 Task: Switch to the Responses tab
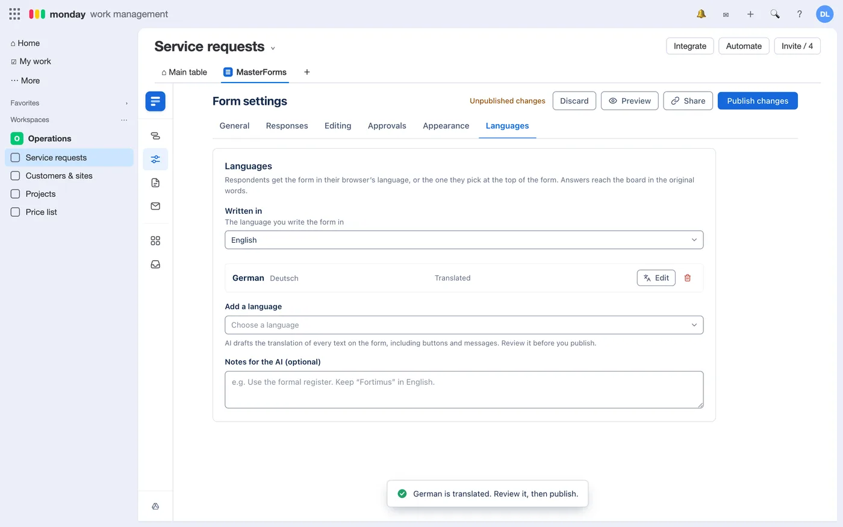point(287,126)
